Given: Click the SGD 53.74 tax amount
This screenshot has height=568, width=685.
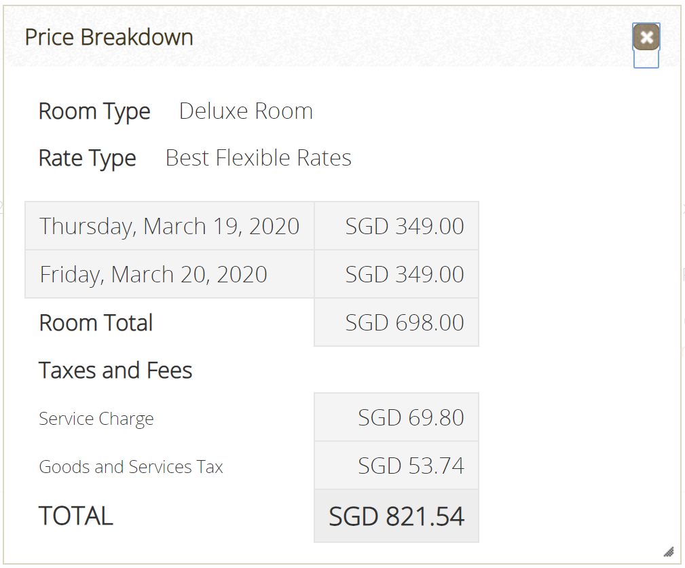Looking at the screenshot, I should (x=396, y=465).
